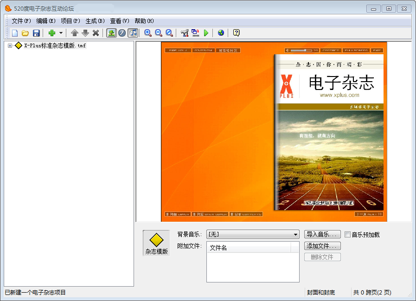
Task: Open the 生成(B) menu
Action: coord(95,21)
